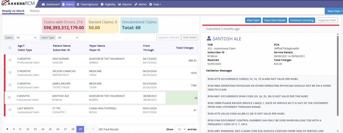This screenshot has height=133, width=343.
Task: Click the Denied Claims summary card
Action: click(103, 25)
